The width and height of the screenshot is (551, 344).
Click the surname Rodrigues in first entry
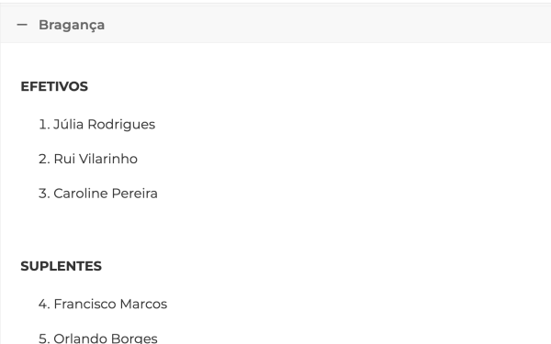coord(121,125)
